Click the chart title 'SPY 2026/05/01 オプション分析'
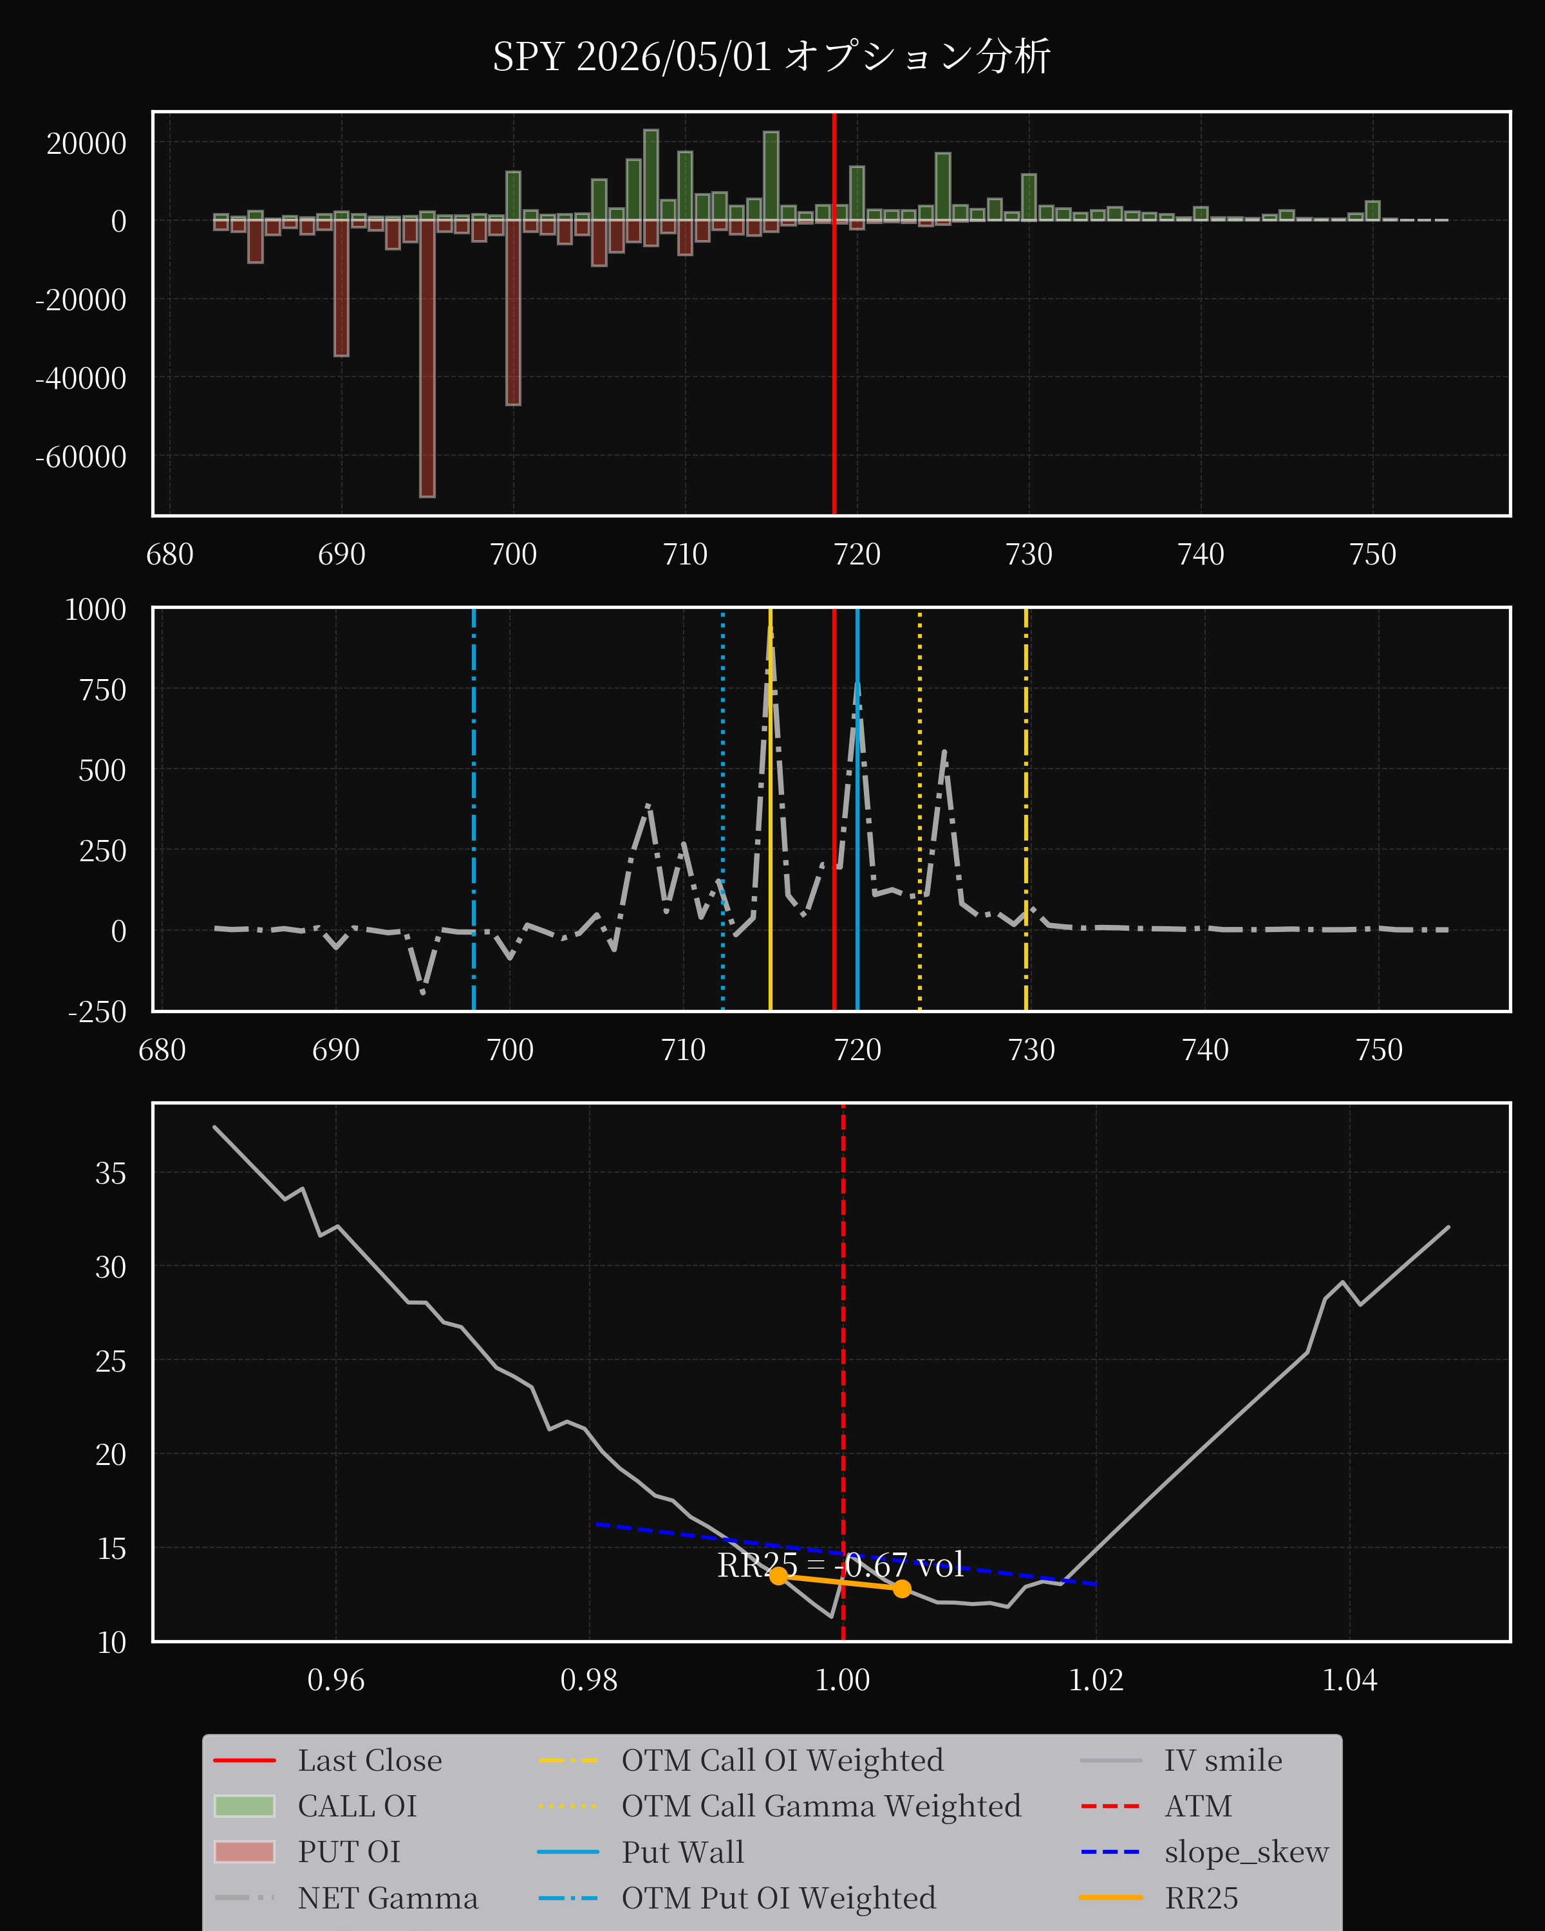 pyautogui.click(x=771, y=57)
